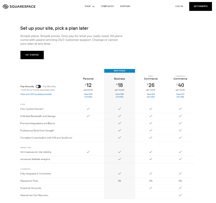
Task: Click SEO Features checkmark for Business
Action: (x=120, y=152)
